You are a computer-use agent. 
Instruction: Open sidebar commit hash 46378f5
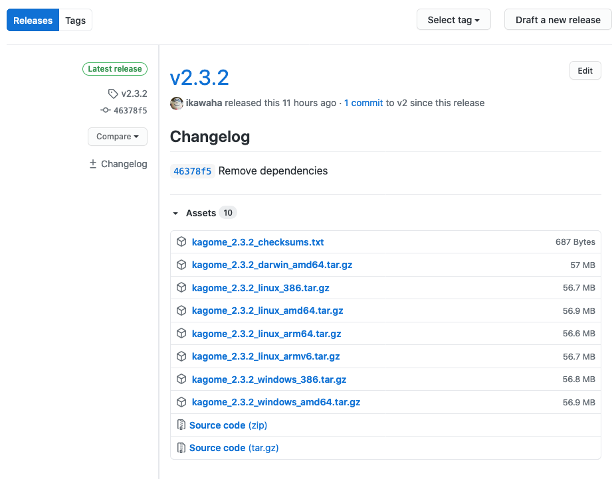click(130, 111)
